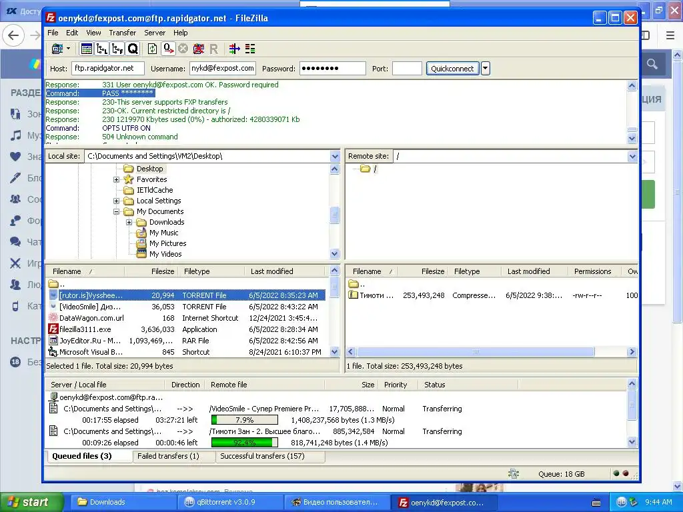Open the Edit menu

pos(72,33)
